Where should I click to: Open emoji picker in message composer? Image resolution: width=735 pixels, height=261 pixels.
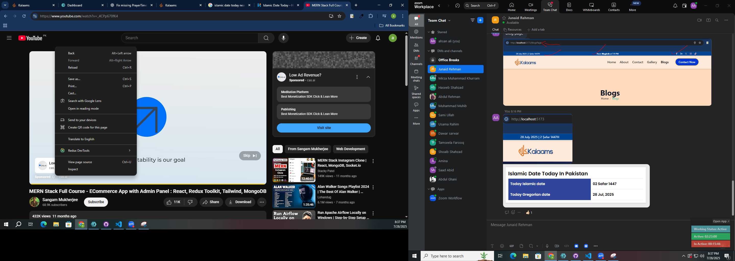(x=502, y=246)
